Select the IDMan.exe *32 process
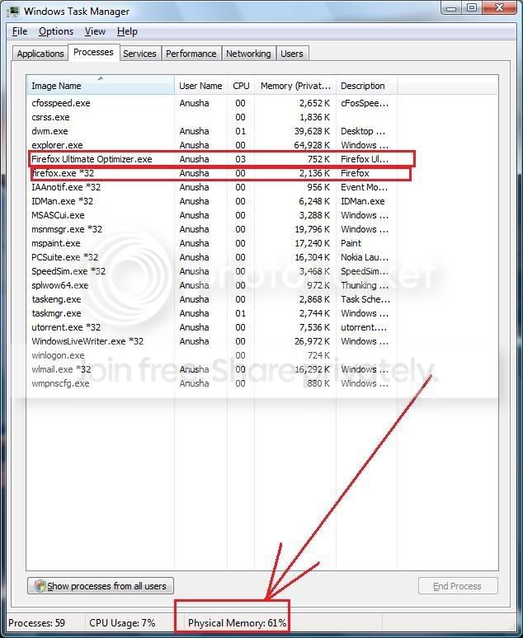 [x=212, y=201]
